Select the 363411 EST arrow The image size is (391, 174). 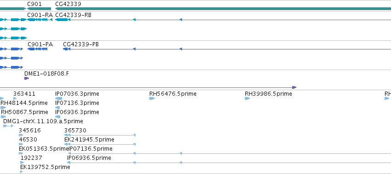[x=15, y=98]
